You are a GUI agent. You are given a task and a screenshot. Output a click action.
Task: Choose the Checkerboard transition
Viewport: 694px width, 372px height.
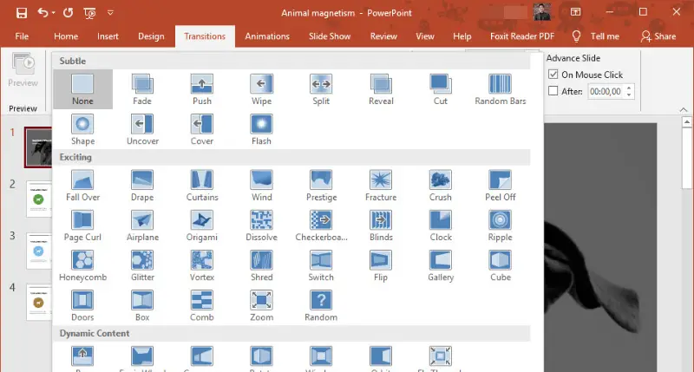[321, 225]
